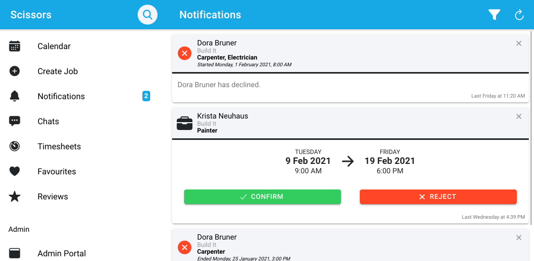Click the notifications count badge
The width and height of the screenshot is (534, 261).
tap(146, 97)
